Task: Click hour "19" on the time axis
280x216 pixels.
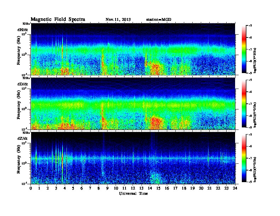Action: (x=192, y=188)
